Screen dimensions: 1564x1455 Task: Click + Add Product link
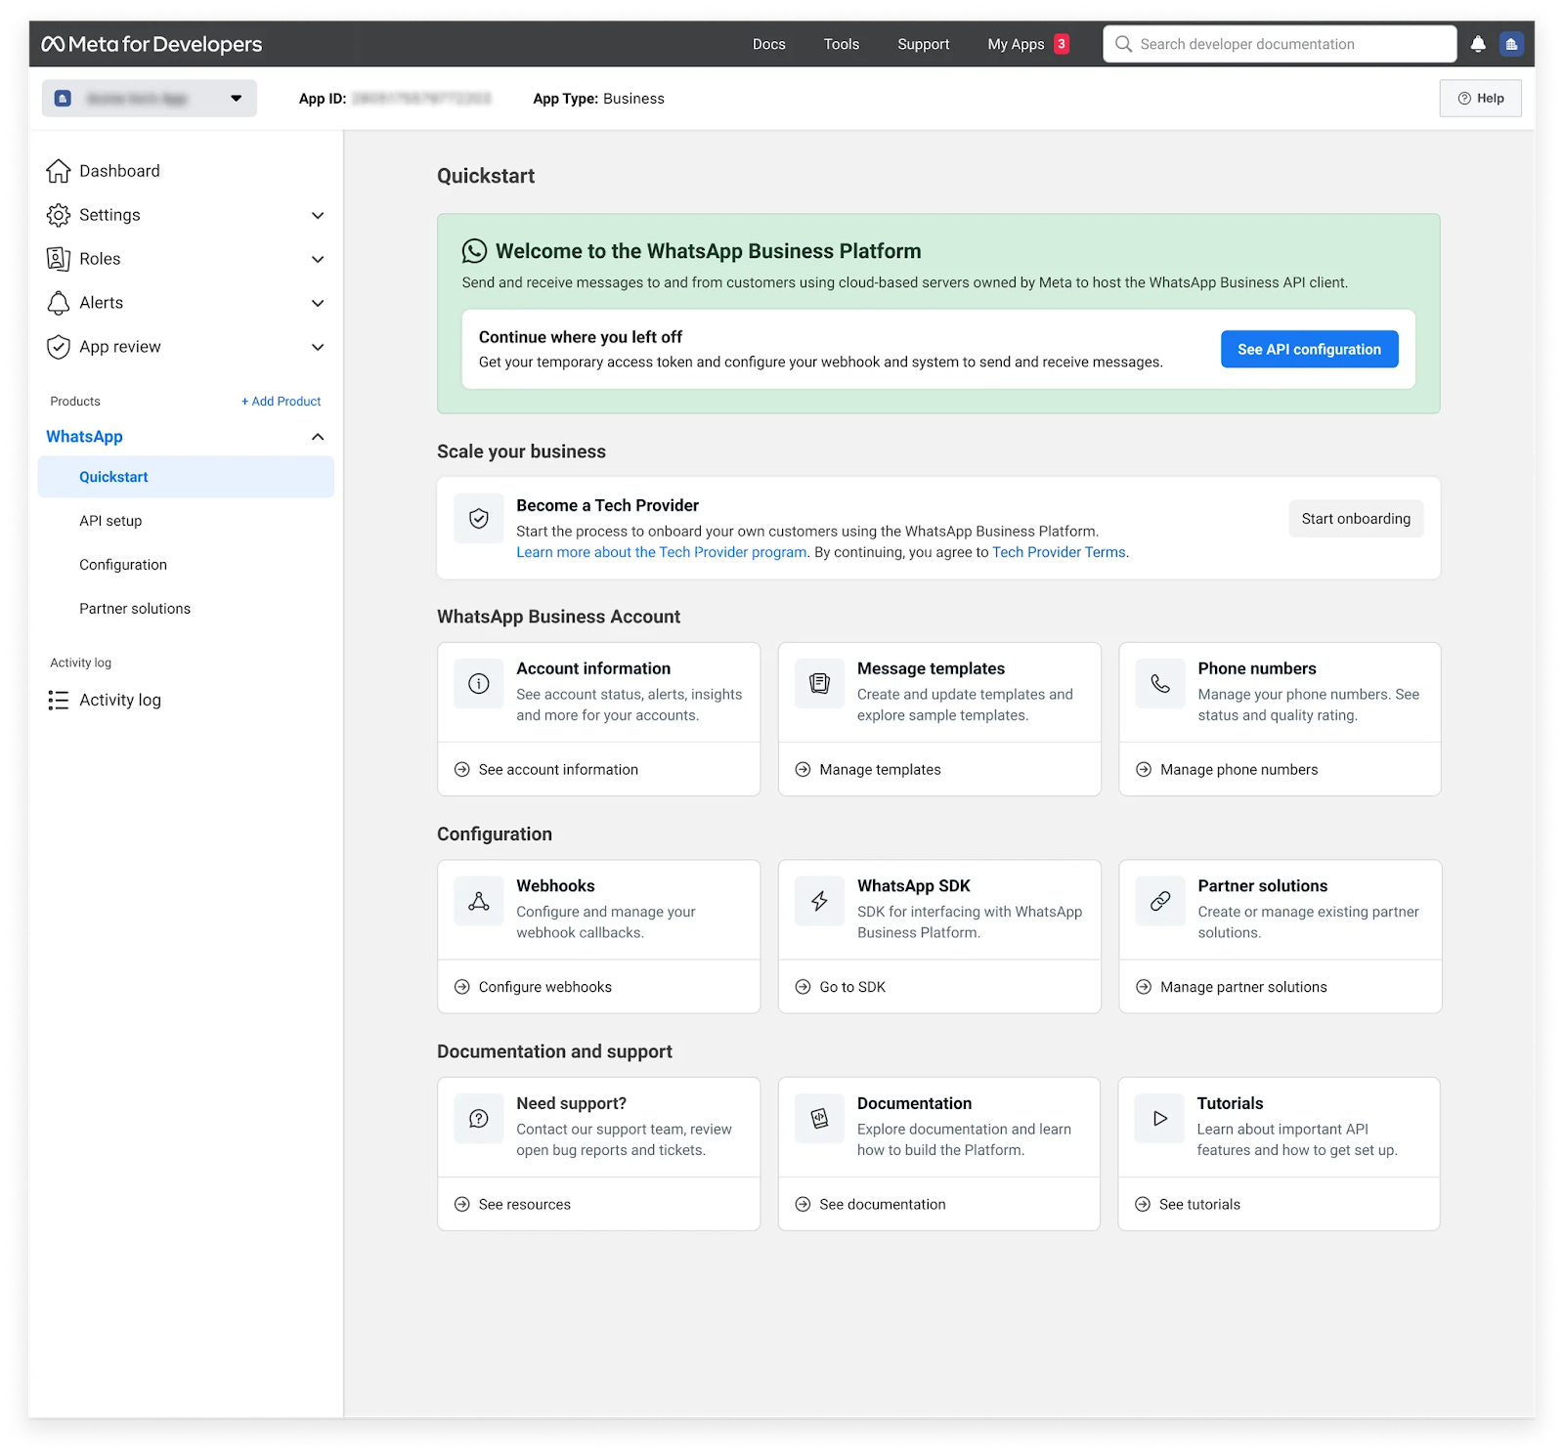[x=282, y=402]
